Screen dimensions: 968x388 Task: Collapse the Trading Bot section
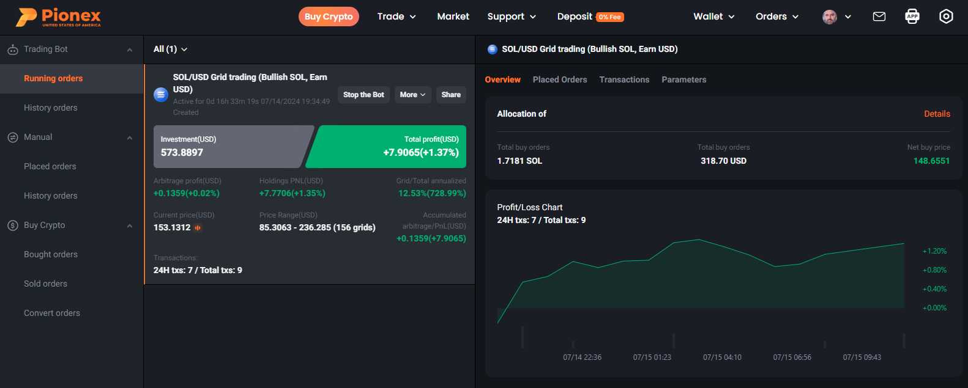coord(130,50)
